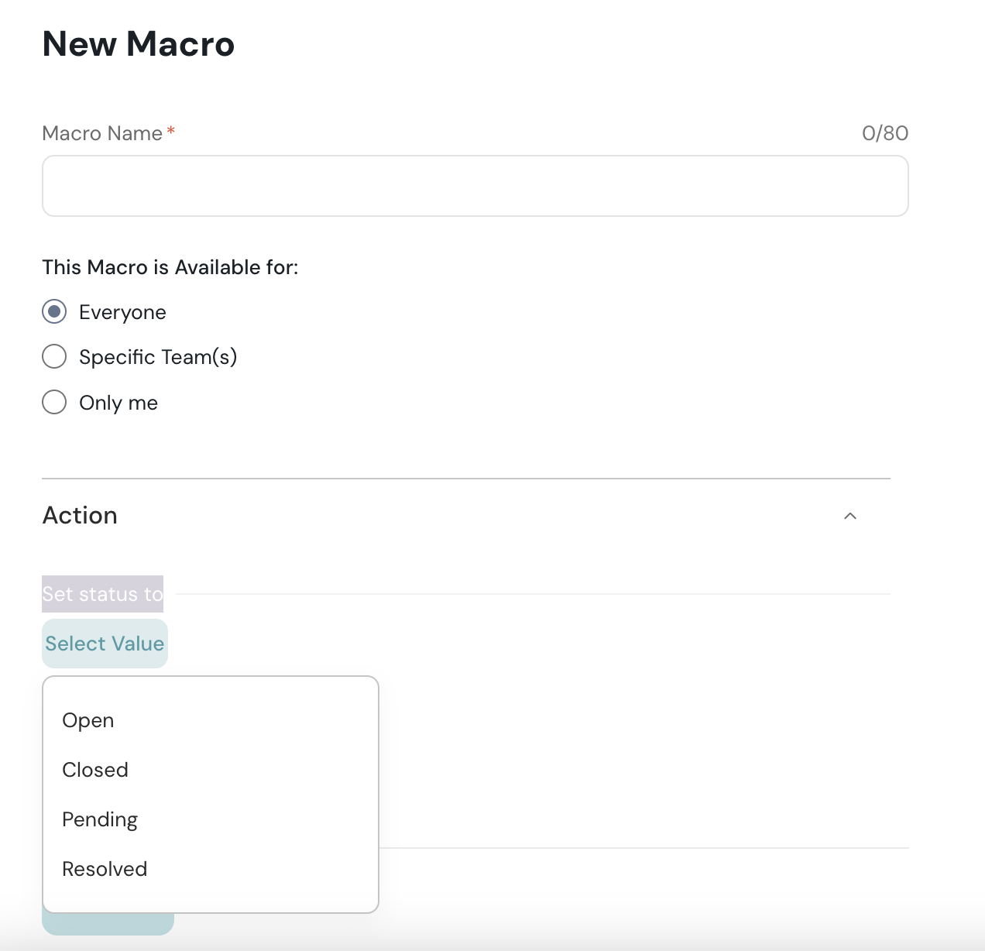Select the Only me radio button
Image resolution: width=985 pixels, height=951 pixels.
54,403
